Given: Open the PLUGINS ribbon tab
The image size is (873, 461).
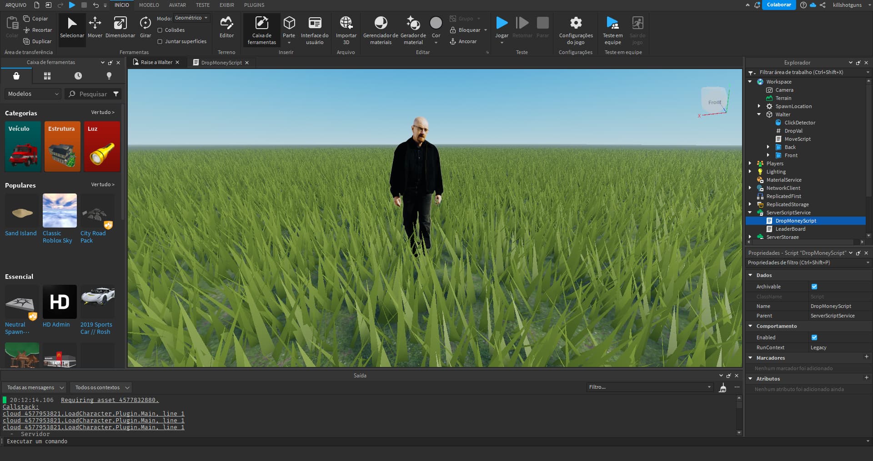Looking at the screenshot, I should pos(254,5).
